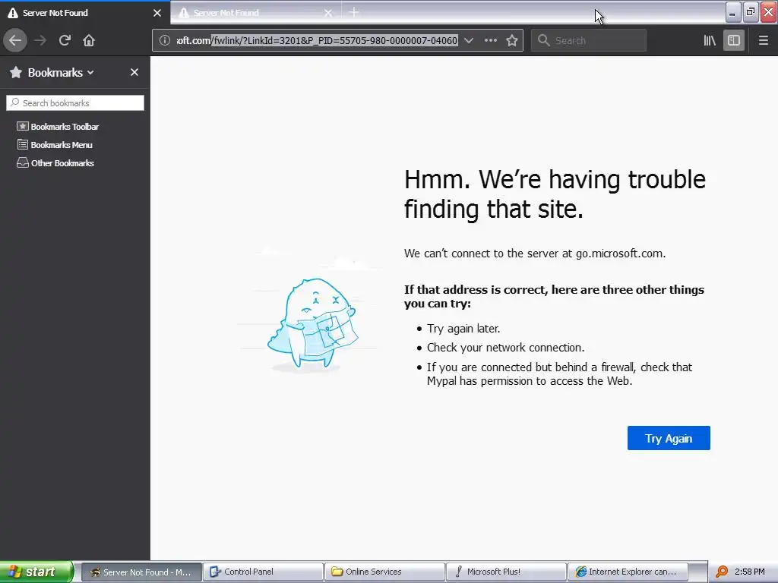
Task: Close the second Server Not Found tab
Action: coord(328,13)
